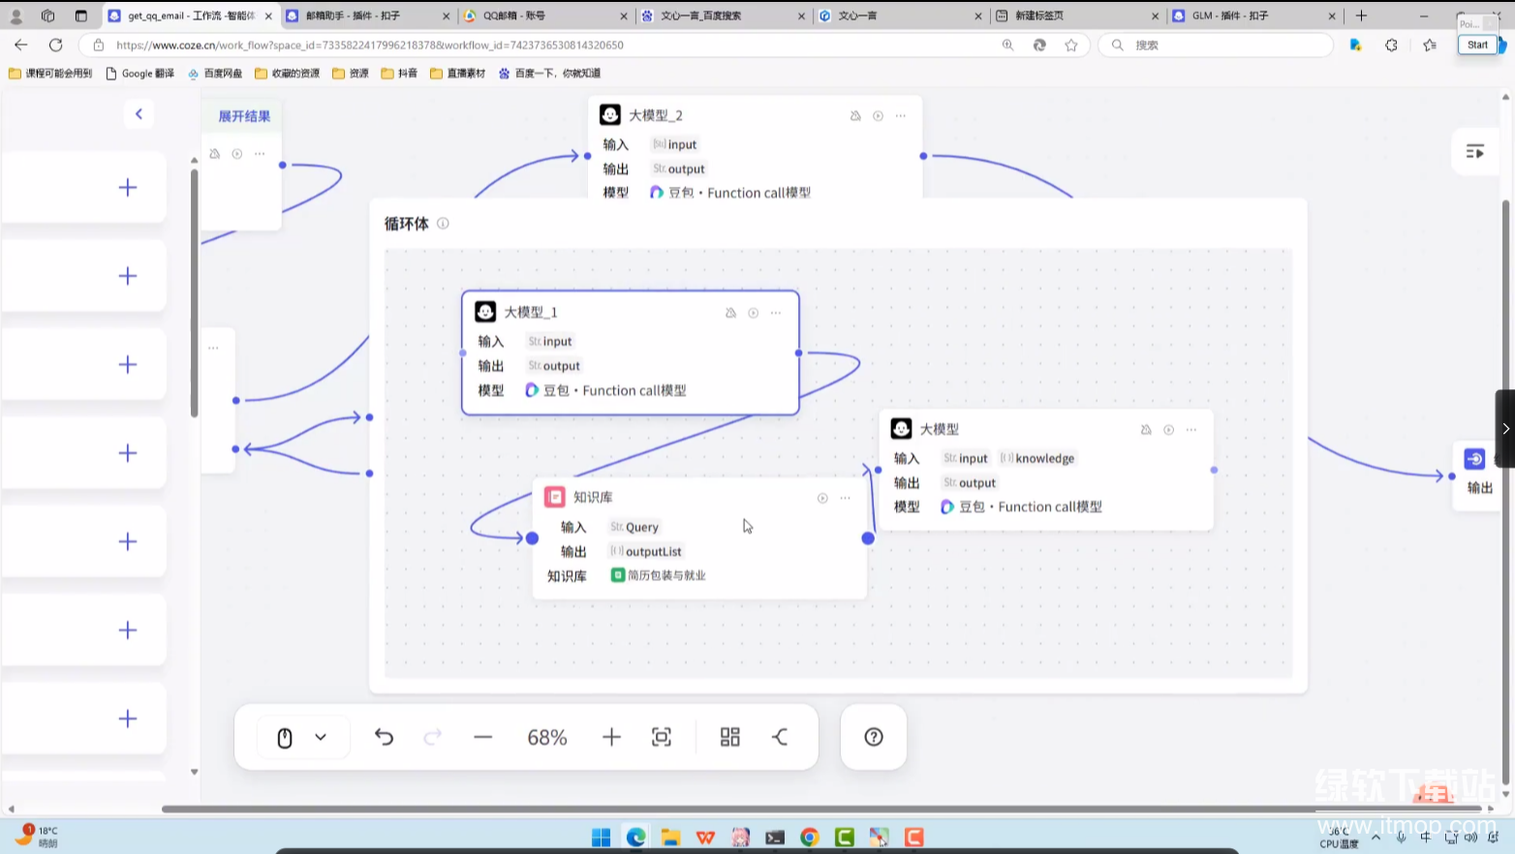Viewport: 1515px width, 854px height.
Task: Open the node grid panel icon
Action: pos(730,738)
